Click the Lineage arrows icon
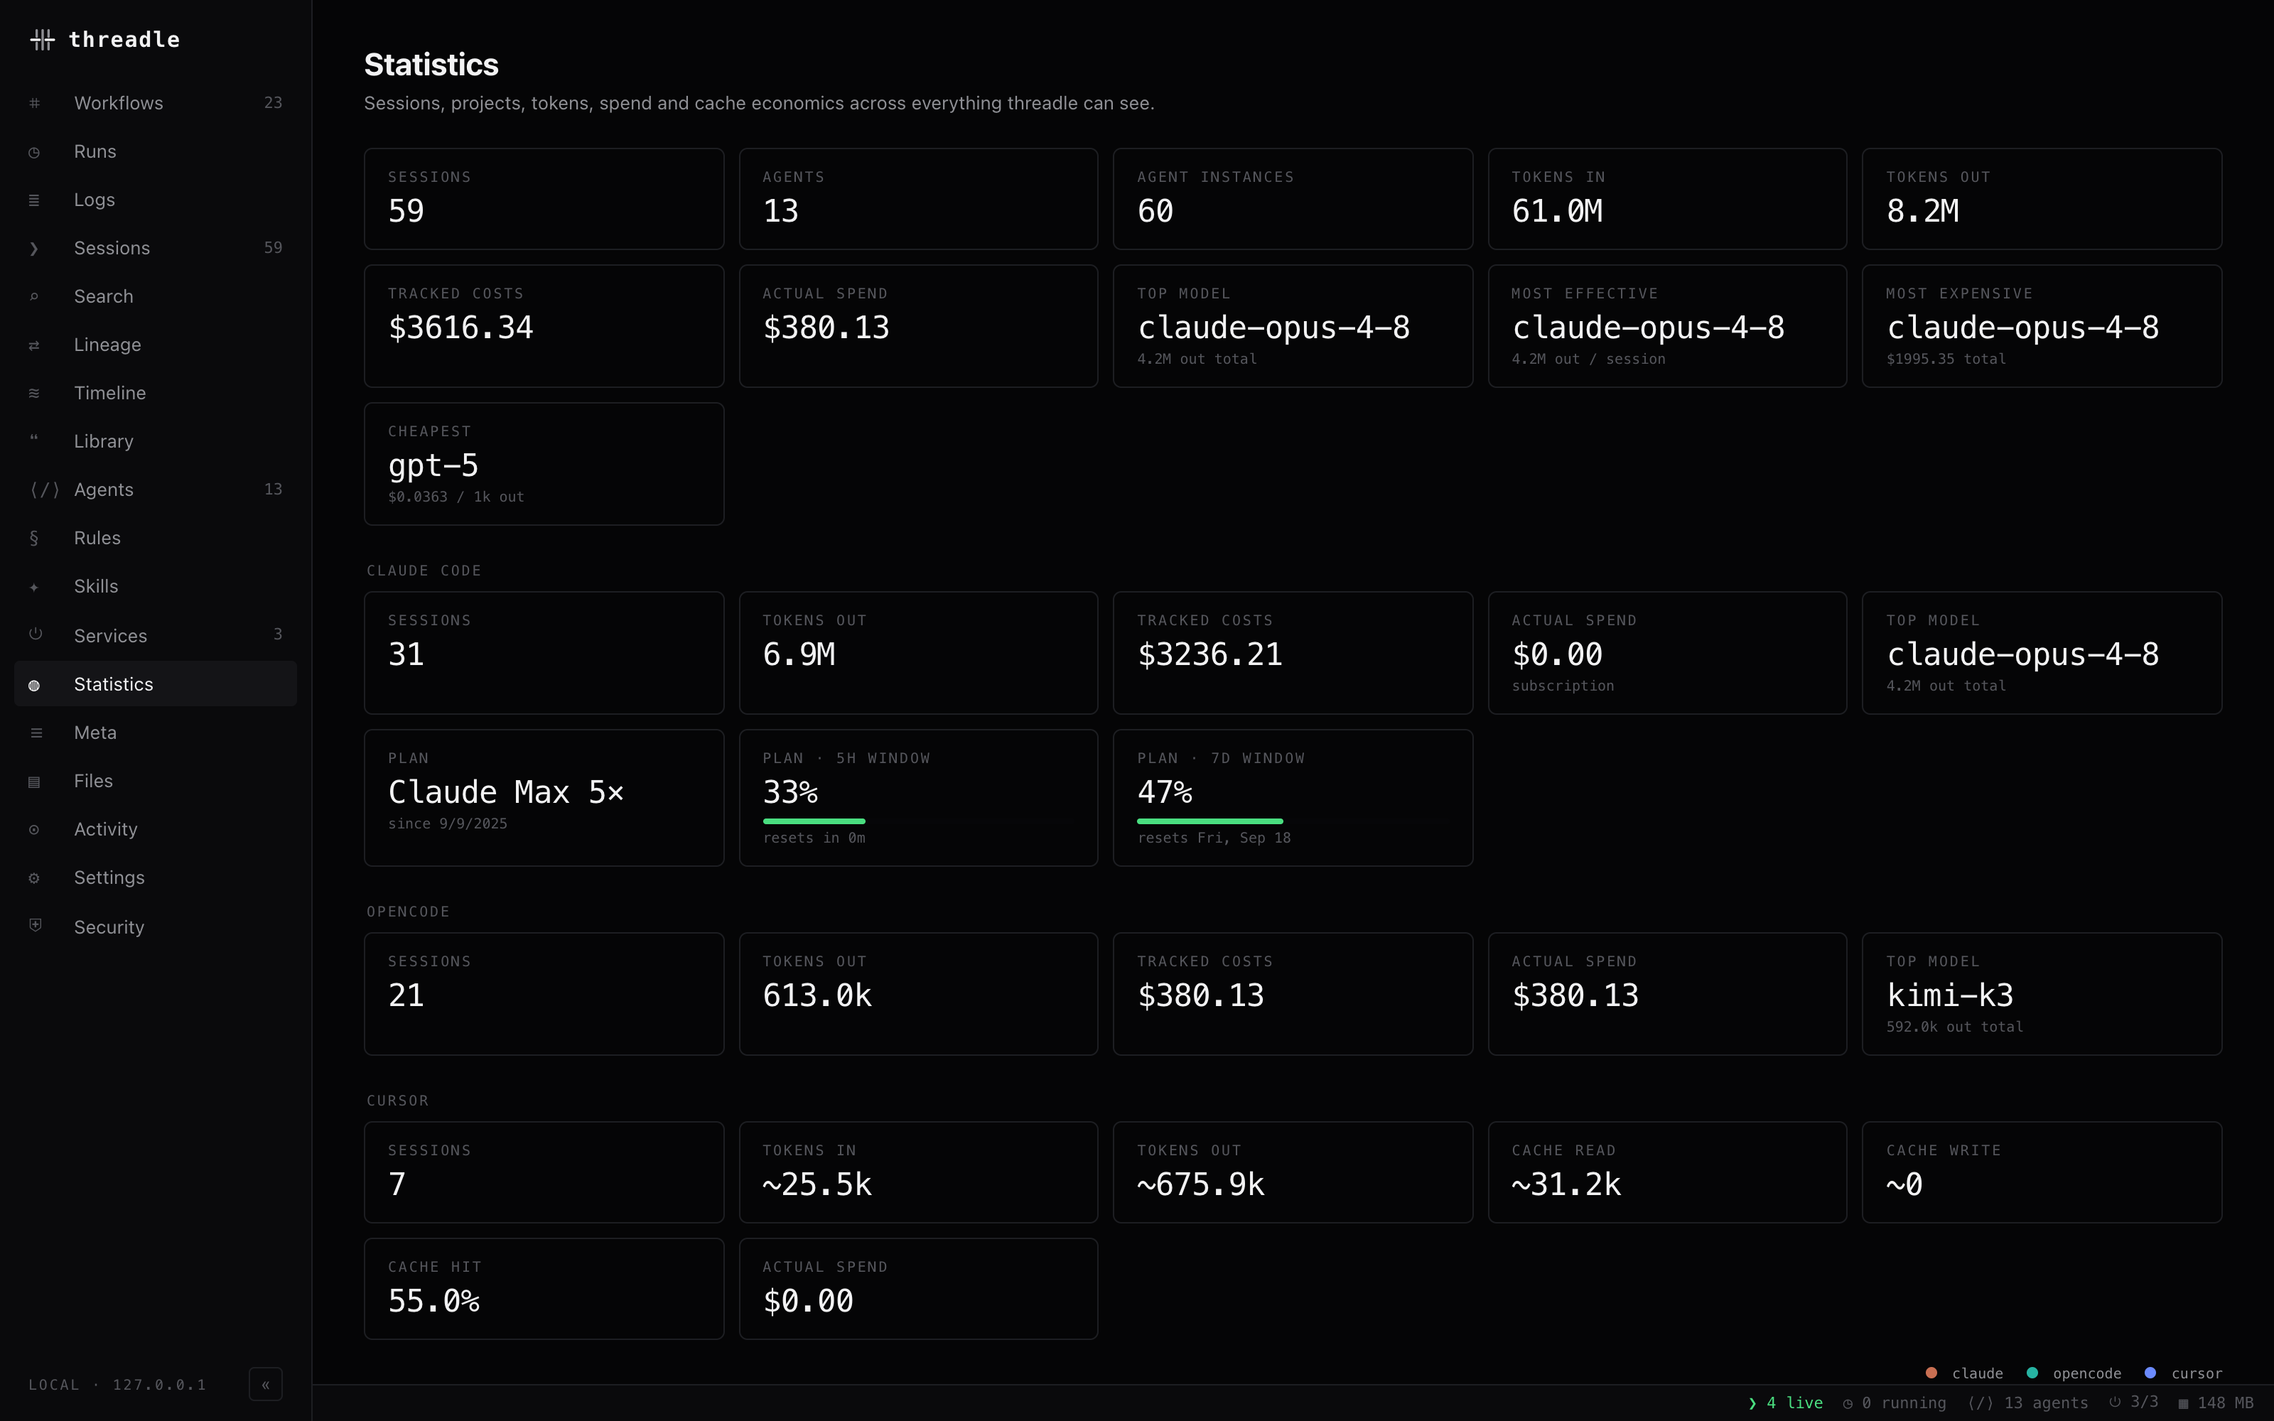Image resolution: width=2274 pixels, height=1421 pixels. coord(35,345)
